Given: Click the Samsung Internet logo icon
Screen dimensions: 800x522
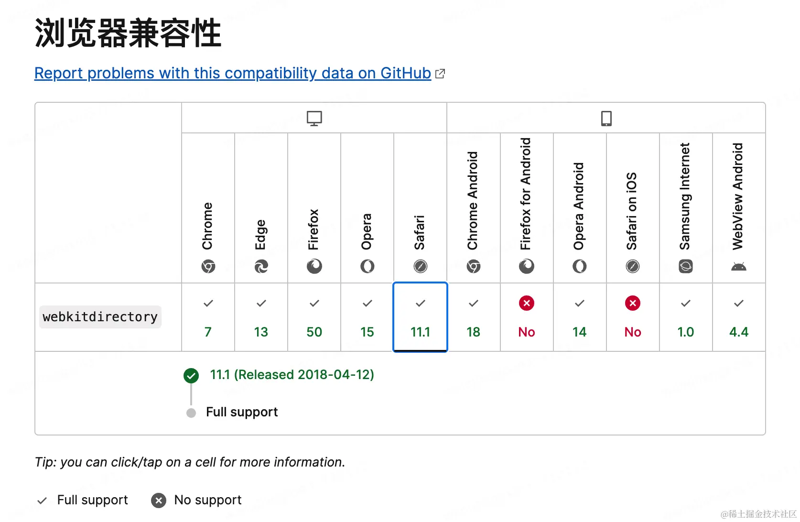Looking at the screenshot, I should 685,266.
